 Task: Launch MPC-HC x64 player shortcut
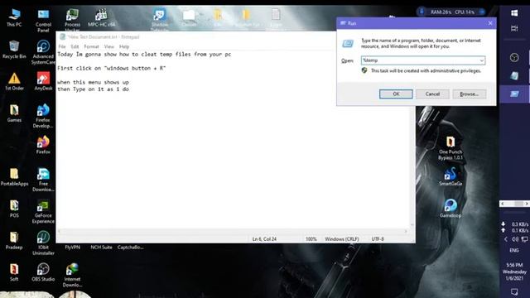[x=101, y=17]
